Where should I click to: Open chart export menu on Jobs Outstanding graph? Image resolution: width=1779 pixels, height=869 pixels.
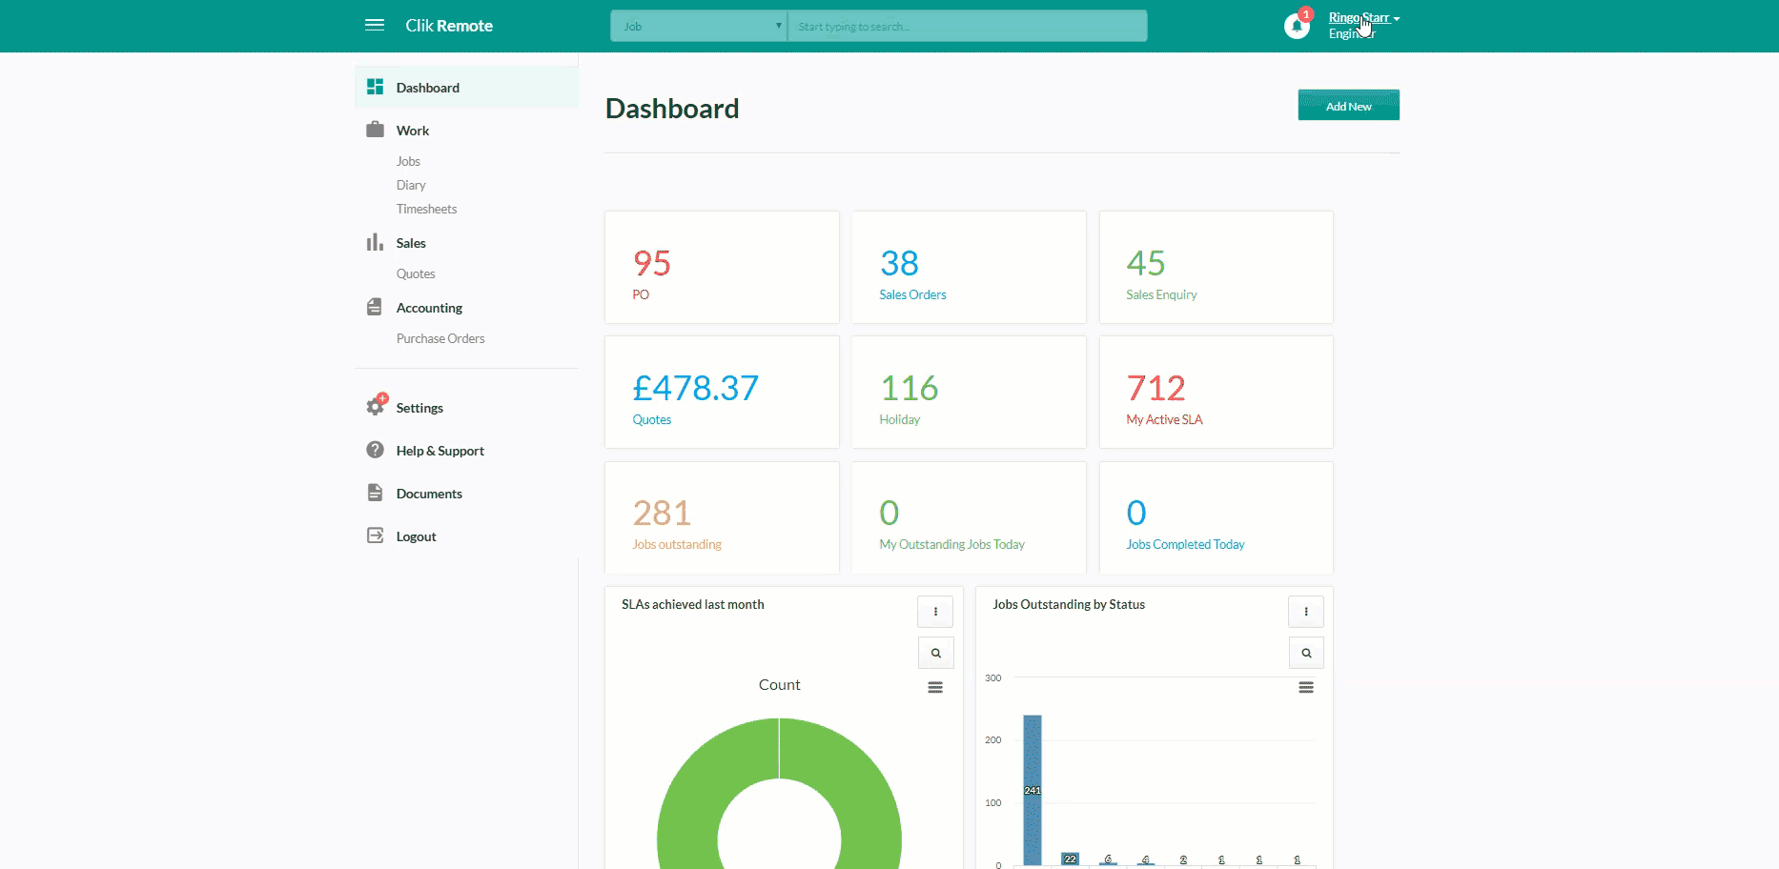[x=1306, y=687]
